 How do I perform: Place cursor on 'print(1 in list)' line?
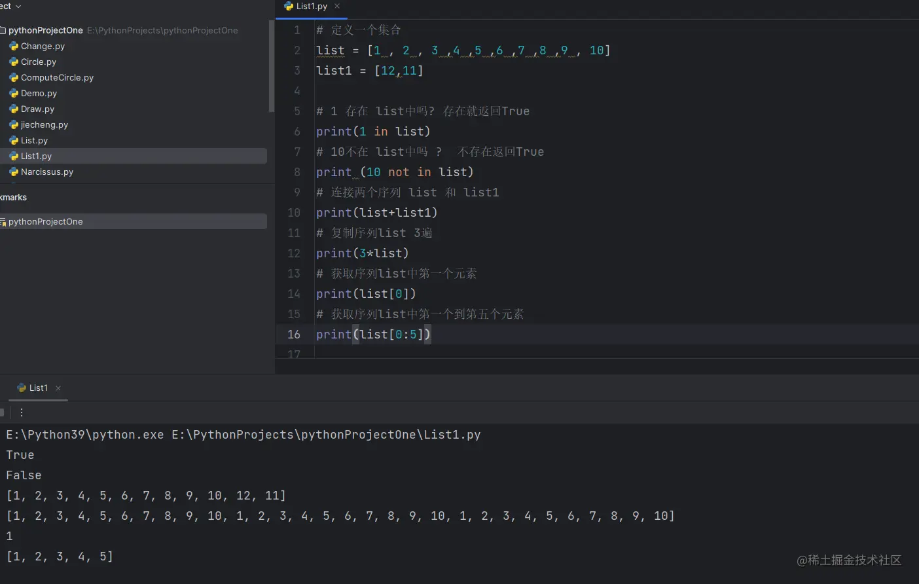(373, 132)
